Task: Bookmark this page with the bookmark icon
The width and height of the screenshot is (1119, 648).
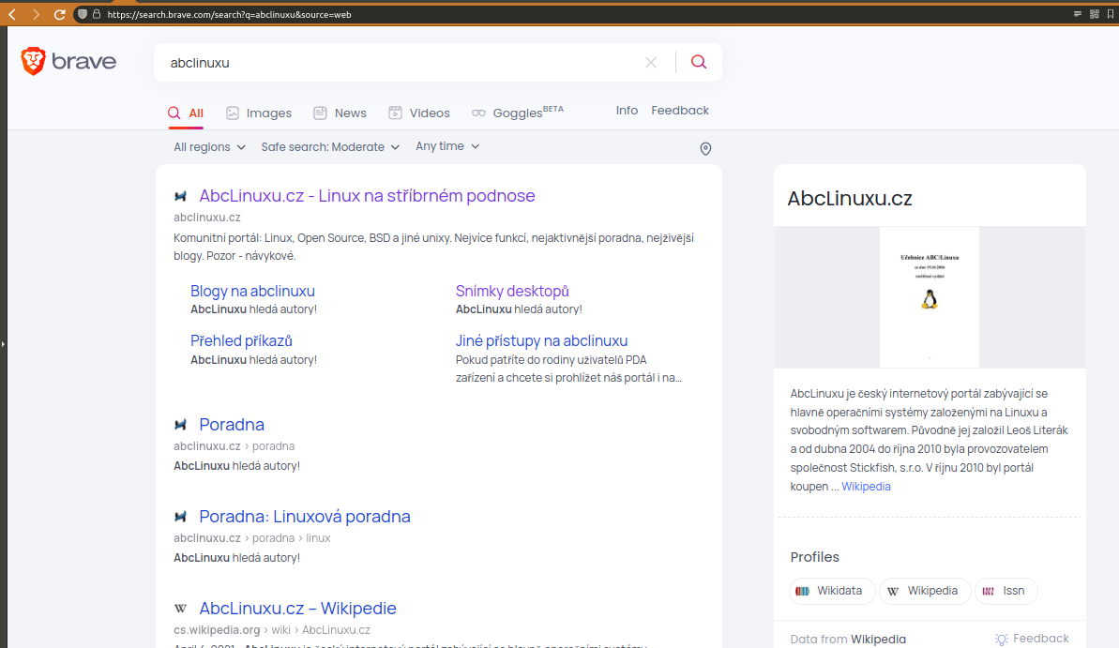Action: tap(1111, 14)
